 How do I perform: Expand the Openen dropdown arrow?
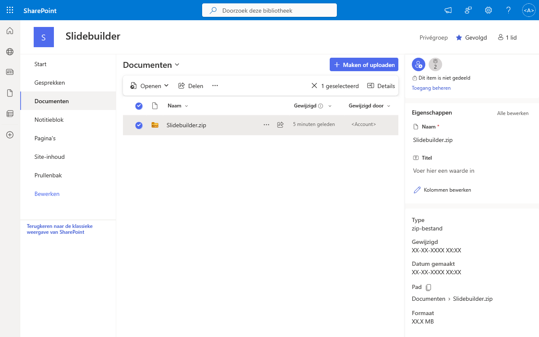(x=166, y=86)
